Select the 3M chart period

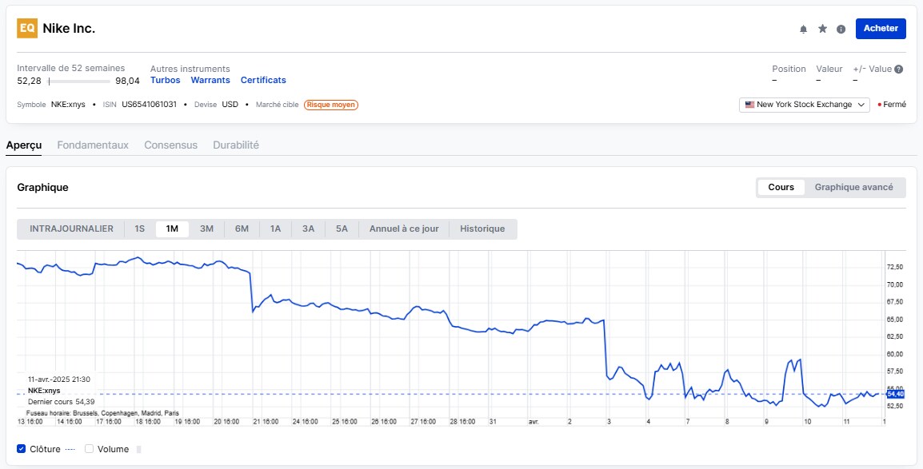coord(206,229)
